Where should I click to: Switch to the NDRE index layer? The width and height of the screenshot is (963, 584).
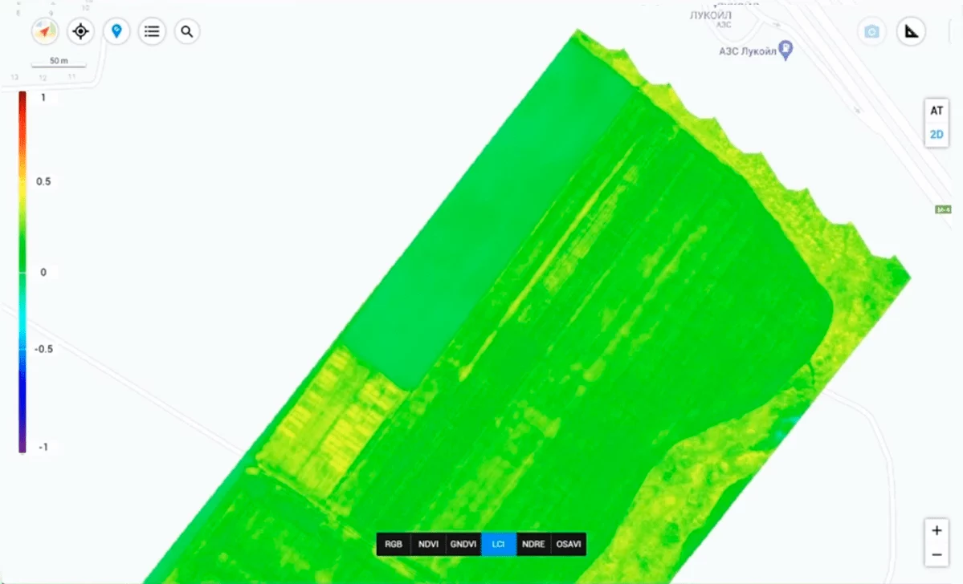(533, 544)
